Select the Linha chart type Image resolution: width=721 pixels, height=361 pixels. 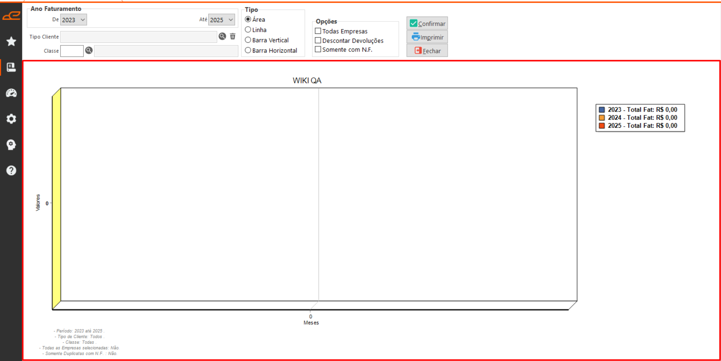tap(248, 30)
